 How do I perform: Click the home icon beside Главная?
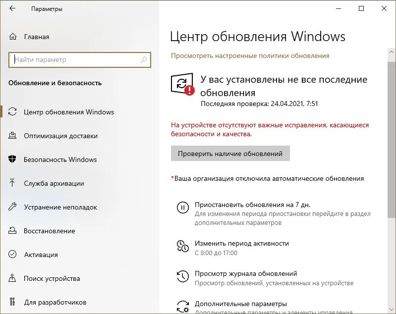point(12,37)
